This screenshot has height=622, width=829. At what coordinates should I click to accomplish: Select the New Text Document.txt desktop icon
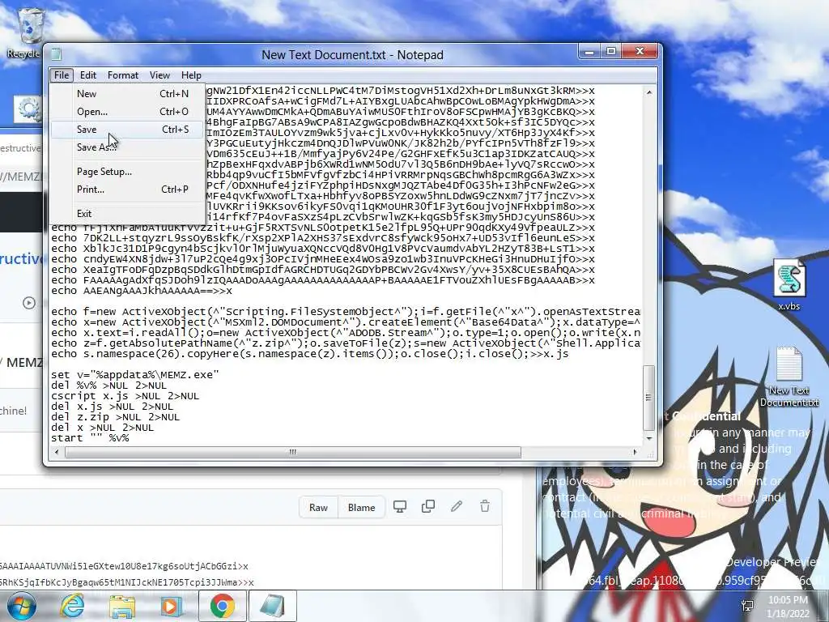click(x=789, y=377)
